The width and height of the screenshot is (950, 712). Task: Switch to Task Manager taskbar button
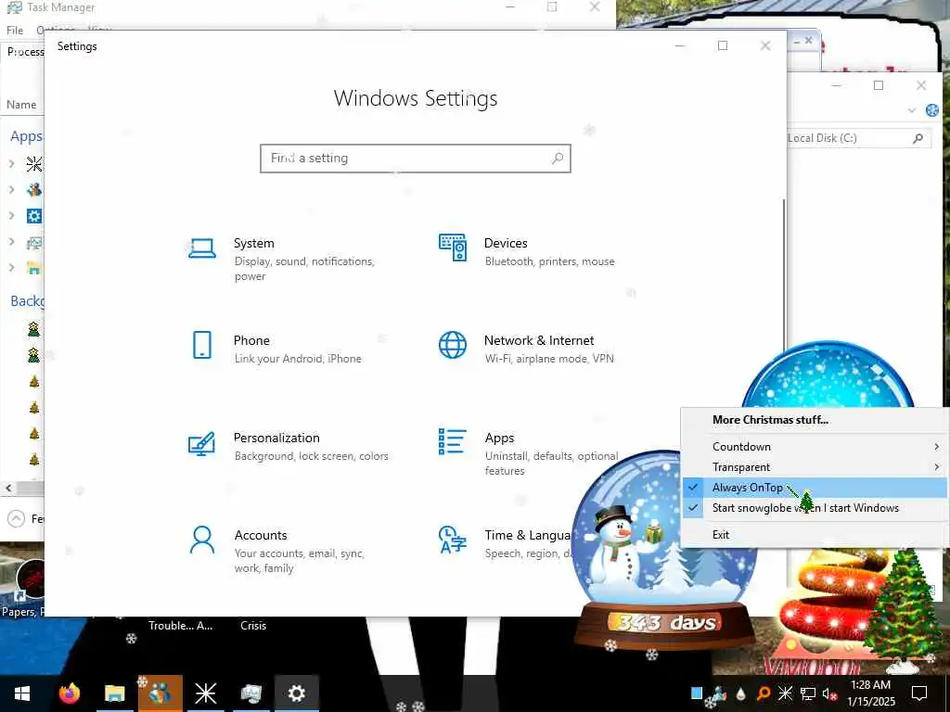point(250,693)
